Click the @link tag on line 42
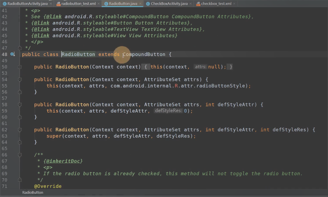The height and width of the screenshot is (197, 328). [x=54, y=16]
